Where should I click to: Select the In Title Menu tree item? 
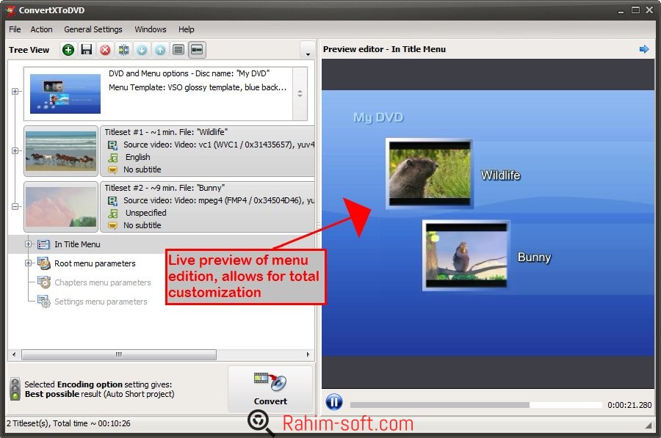(77, 244)
